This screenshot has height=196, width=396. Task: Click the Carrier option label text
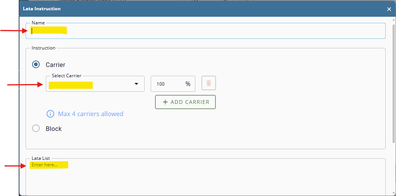[x=55, y=65]
